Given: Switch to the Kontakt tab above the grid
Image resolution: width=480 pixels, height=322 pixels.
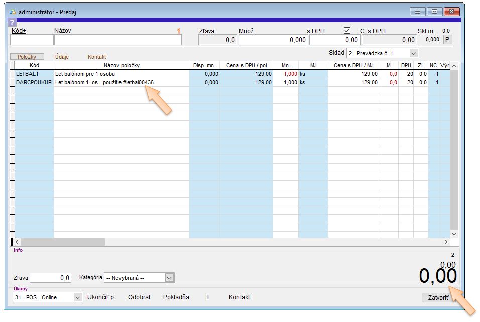Looking at the screenshot, I should (97, 57).
